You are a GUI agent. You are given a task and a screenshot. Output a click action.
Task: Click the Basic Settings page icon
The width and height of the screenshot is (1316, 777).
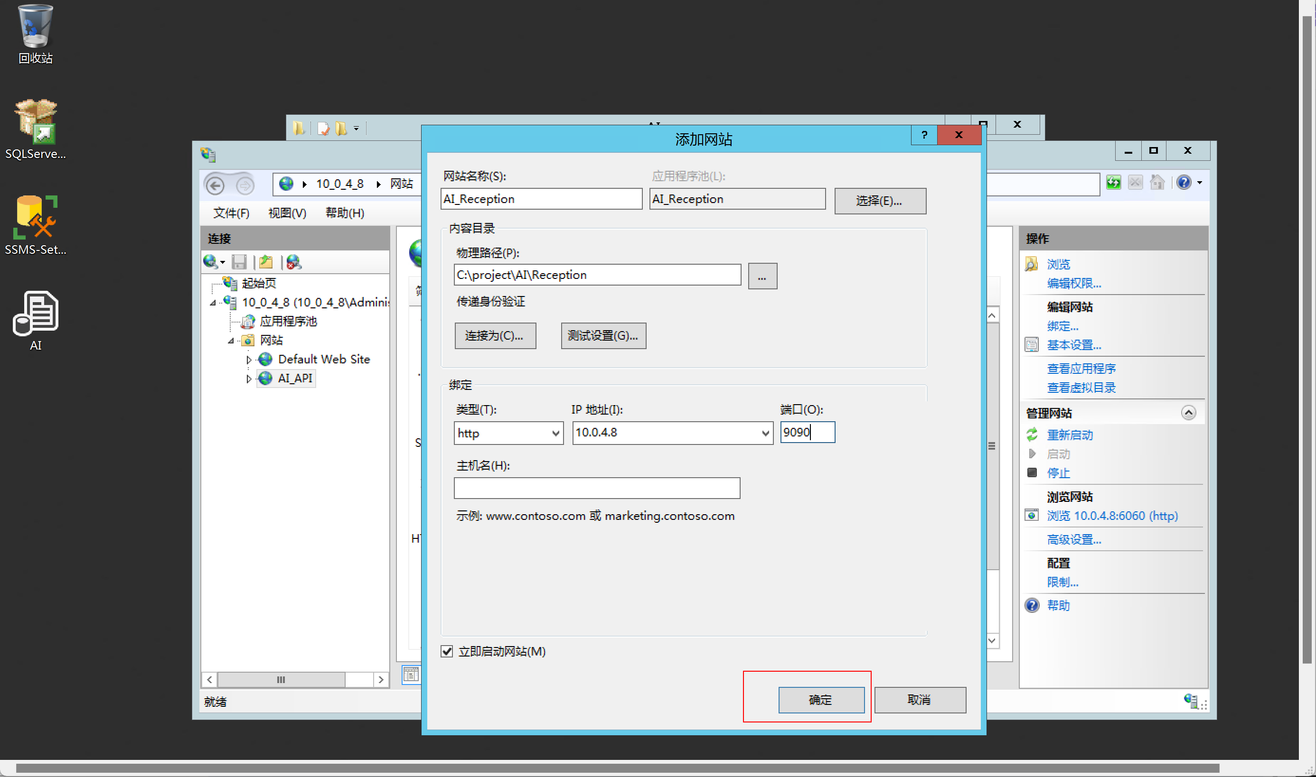pyautogui.click(x=1032, y=344)
